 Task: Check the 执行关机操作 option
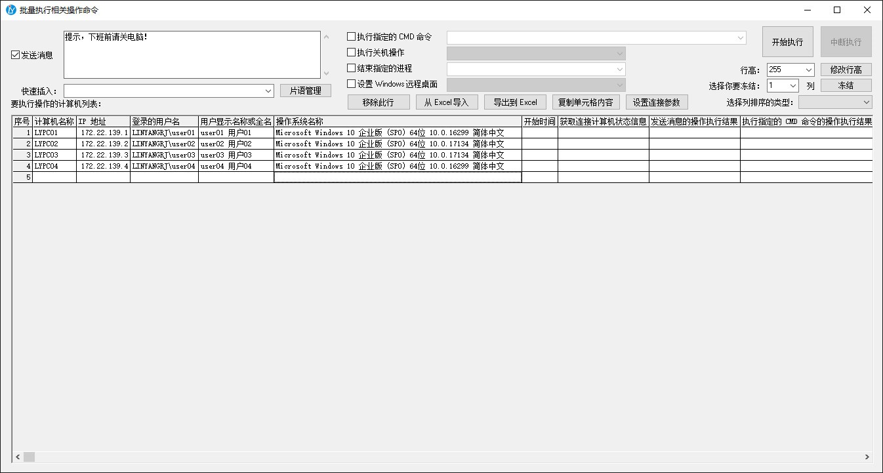[x=351, y=52]
